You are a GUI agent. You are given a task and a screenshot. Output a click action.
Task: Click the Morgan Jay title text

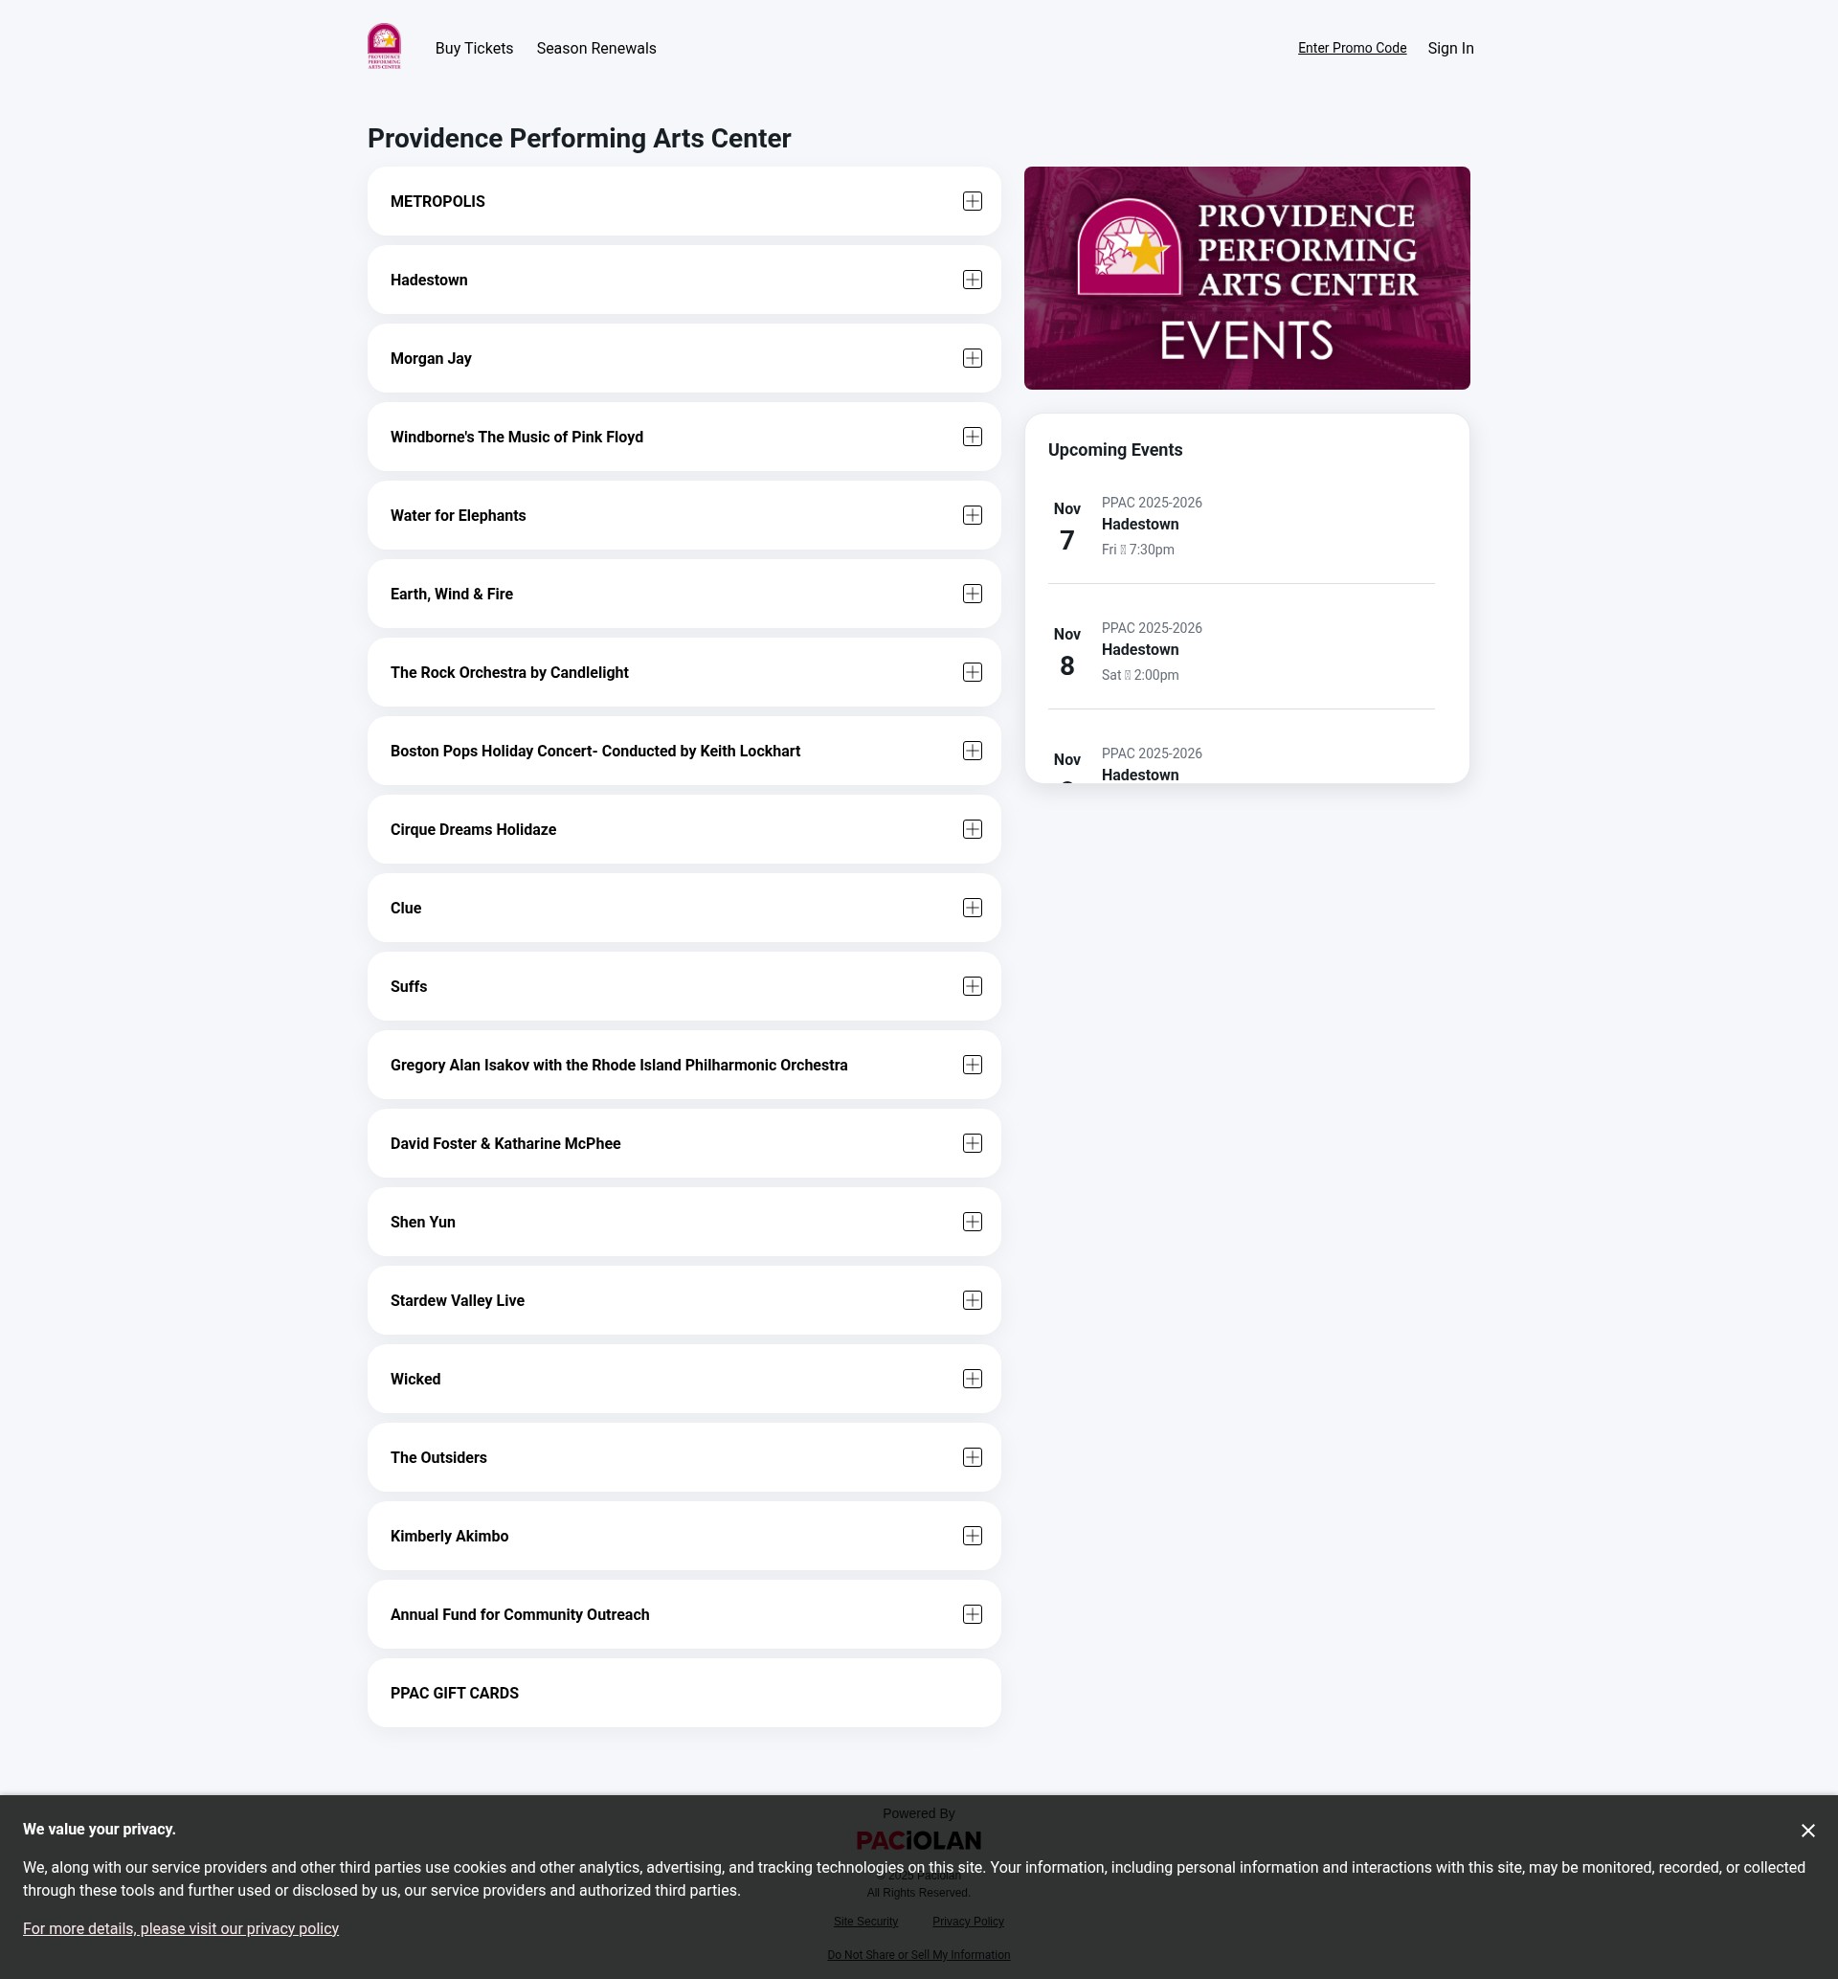(431, 358)
